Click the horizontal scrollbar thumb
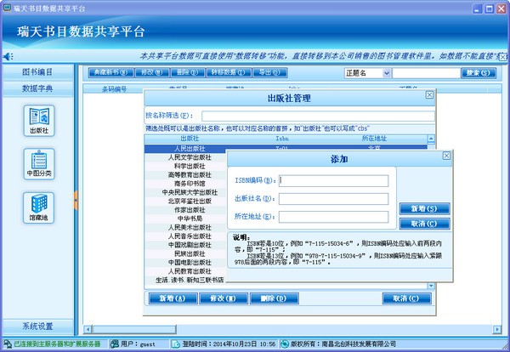Viewport: 510px width, 352px height. tap(134, 330)
